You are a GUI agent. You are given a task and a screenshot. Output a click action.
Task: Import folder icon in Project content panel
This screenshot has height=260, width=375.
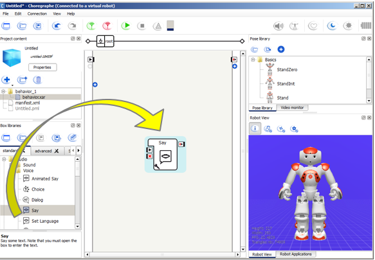(x=22, y=80)
